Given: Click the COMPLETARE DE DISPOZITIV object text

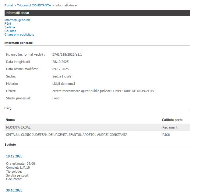Looking at the screenshot, I should 133,91.
